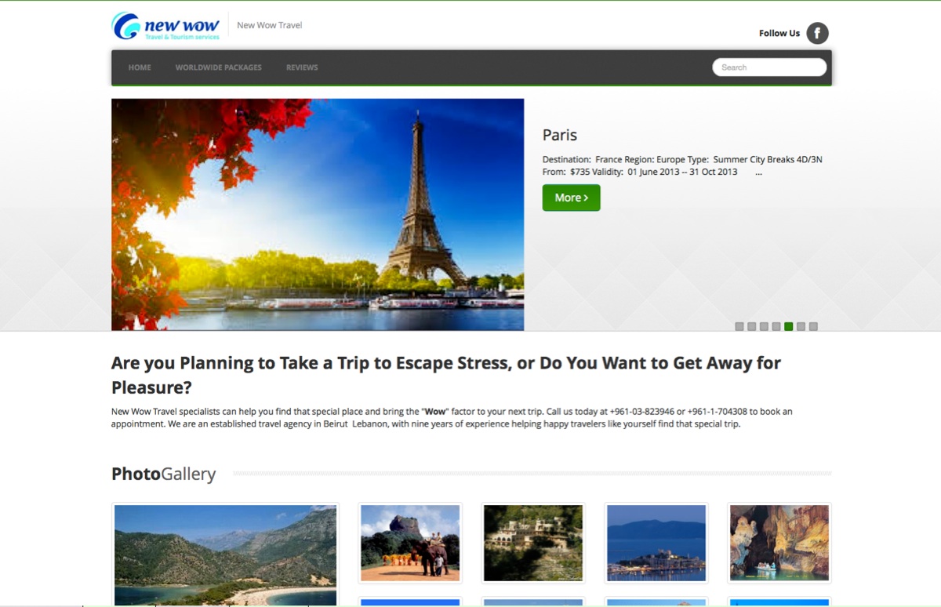Go to the sixth slide indicator
The image size is (941, 607).
(x=801, y=326)
